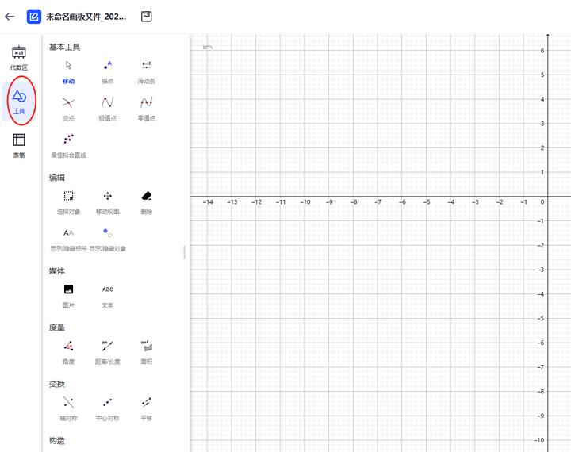Click the 构造 section heading
Image resolution: width=571 pixels, height=452 pixels.
point(57,440)
